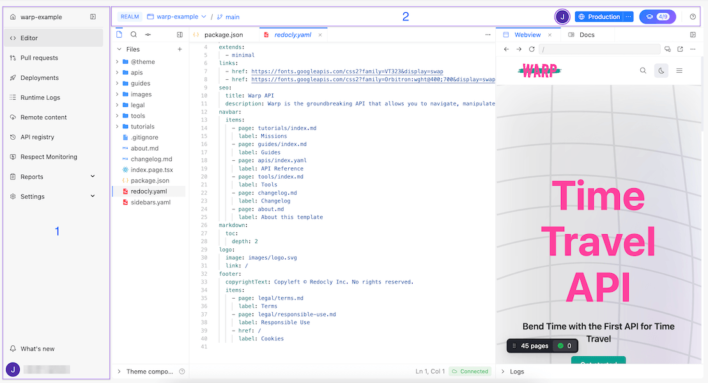Collapse the left sidebar via panel icon

93,17
